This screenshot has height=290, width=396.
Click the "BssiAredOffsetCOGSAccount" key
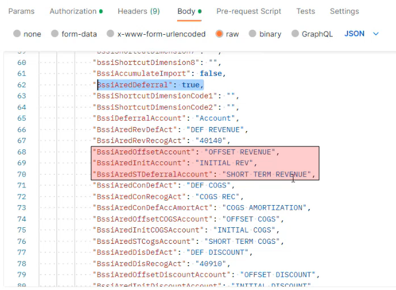[x=153, y=219]
